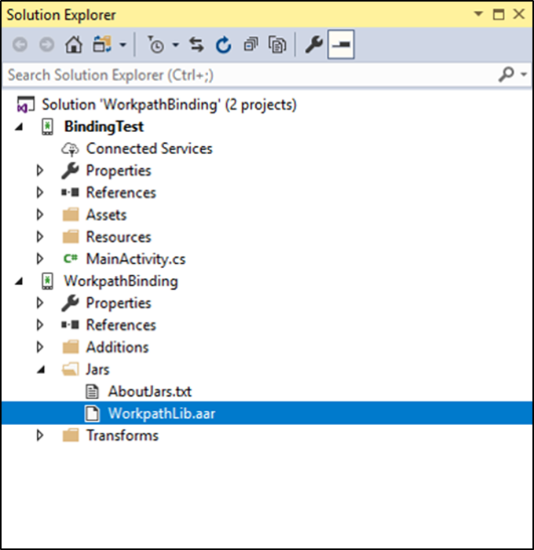Expand the Resources folder
The height and width of the screenshot is (550, 534).
tap(40, 236)
